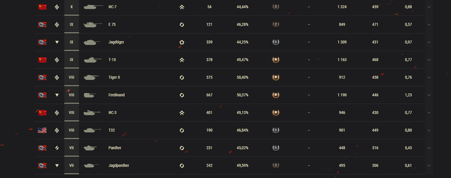Click the USA flag in the T32 row
The height and width of the screenshot is (178, 451).
[42, 130]
